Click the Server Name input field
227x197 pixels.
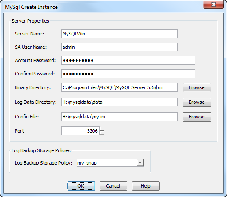[119, 34]
